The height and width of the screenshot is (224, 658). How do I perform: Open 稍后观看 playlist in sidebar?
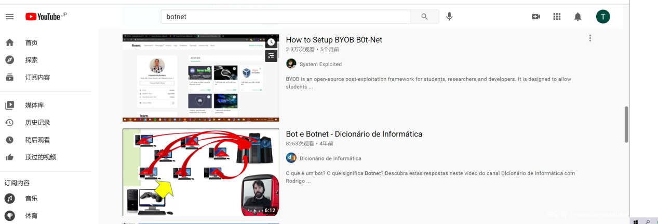click(37, 140)
